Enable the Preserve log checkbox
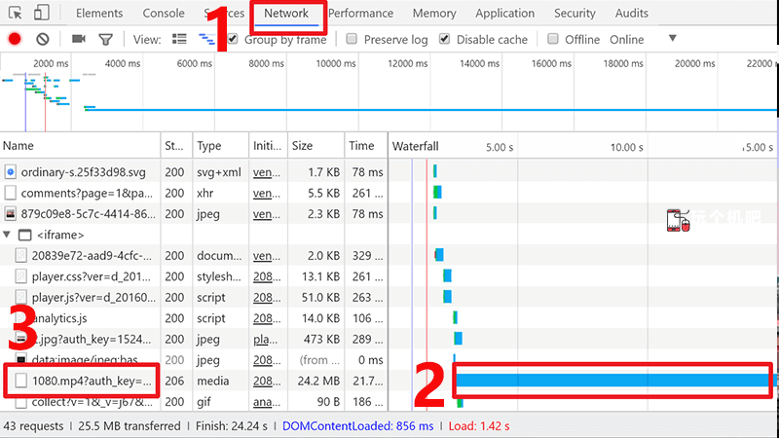 [x=353, y=39]
